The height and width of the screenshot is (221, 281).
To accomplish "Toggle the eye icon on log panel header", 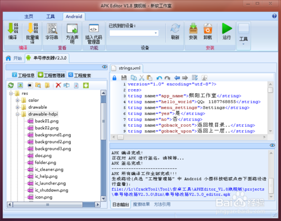I will [272, 145].
